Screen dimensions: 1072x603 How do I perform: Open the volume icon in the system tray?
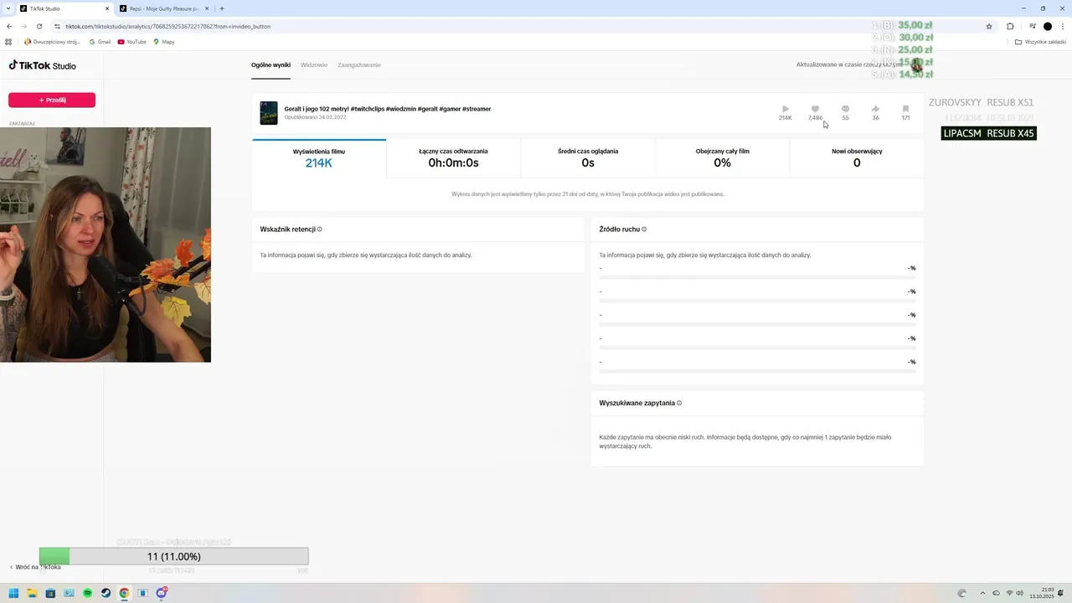(x=1020, y=593)
